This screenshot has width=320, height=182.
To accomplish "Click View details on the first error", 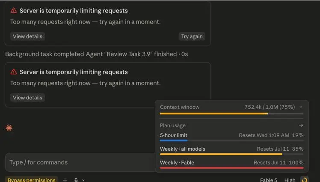I will (x=27, y=36).
